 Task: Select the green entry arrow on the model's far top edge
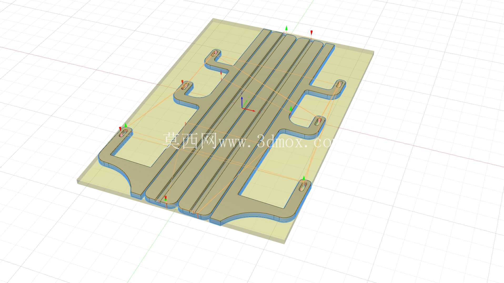pyautogui.click(x=286, y=28)
